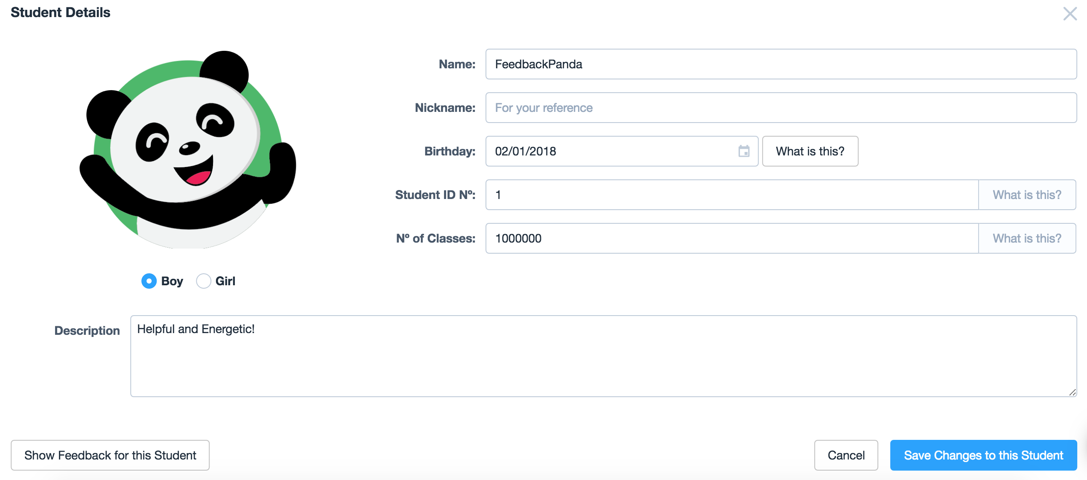Click the 'Birthday:' label
This screenshot has height=480, width=1087.
point(450,151)
